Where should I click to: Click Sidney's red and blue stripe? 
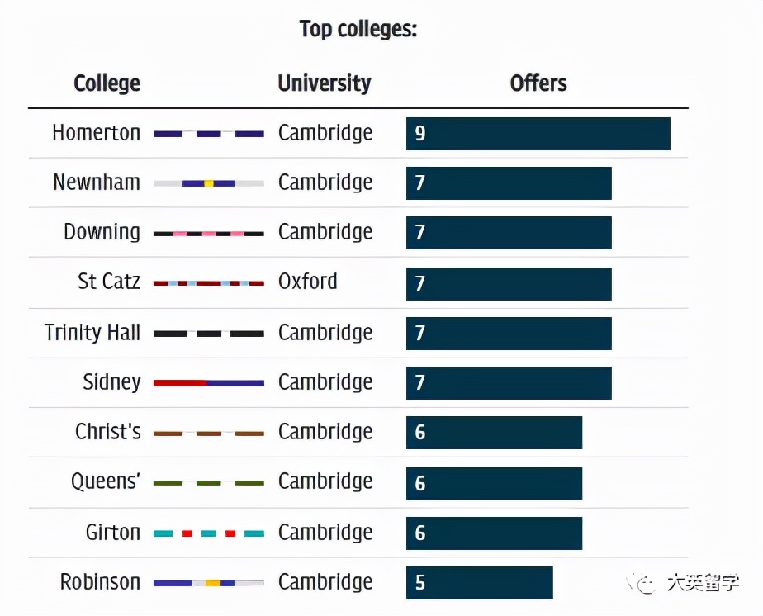[x=209, y=383]
